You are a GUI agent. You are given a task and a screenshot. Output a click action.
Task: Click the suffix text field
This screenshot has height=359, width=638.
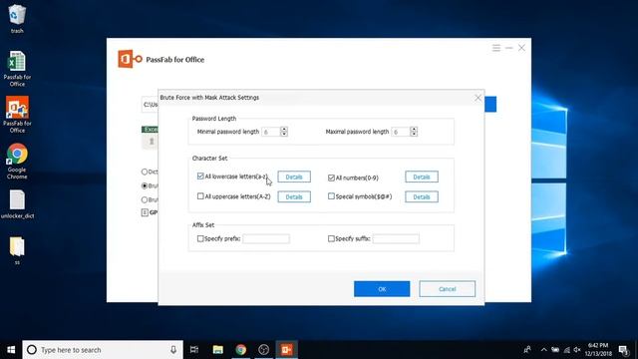(396, 239)
